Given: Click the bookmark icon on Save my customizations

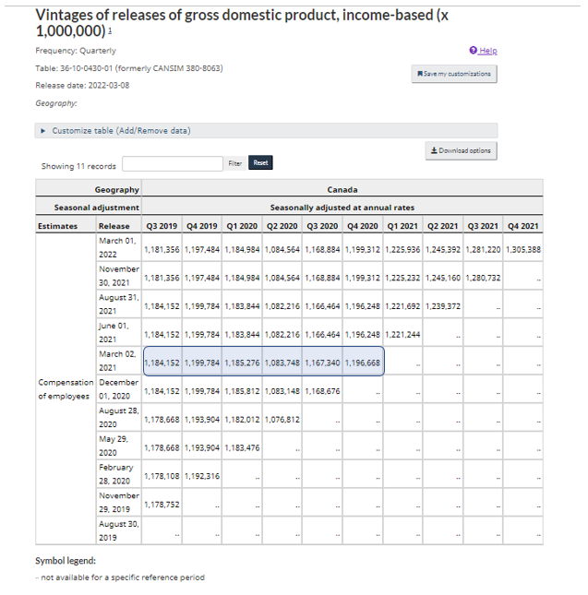Looking at the screenshot, I should click(x=421, y=74).
